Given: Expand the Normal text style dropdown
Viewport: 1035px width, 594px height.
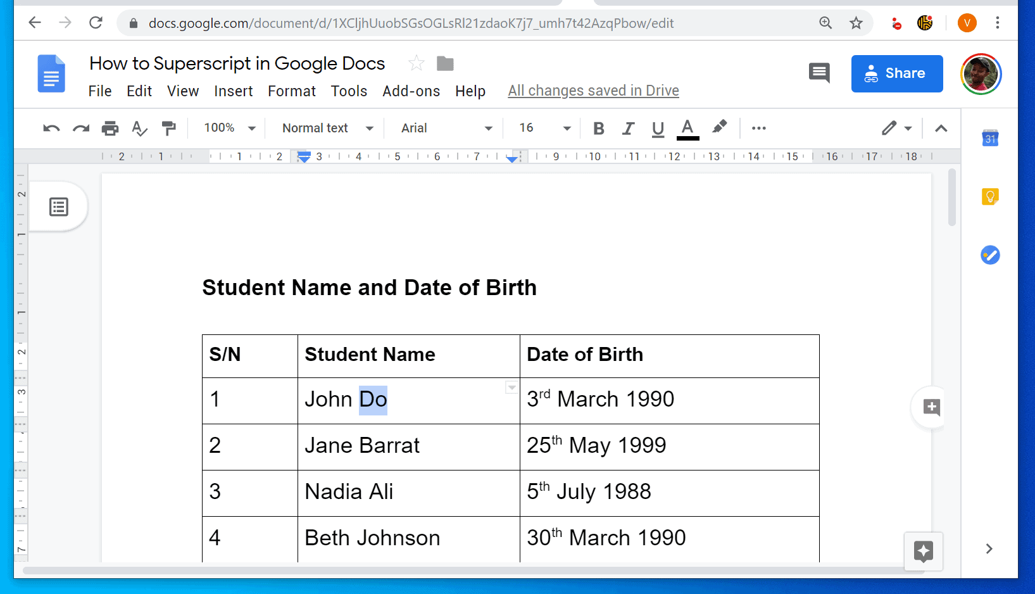Looking at the screenshot, I should [x=327, y=128].
